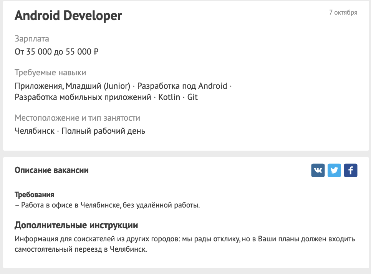Image resolution: width=371 pixels, height=274 pixels.
Task: Click the Дополнительные инструкции heading
Action: coord(76,225)
